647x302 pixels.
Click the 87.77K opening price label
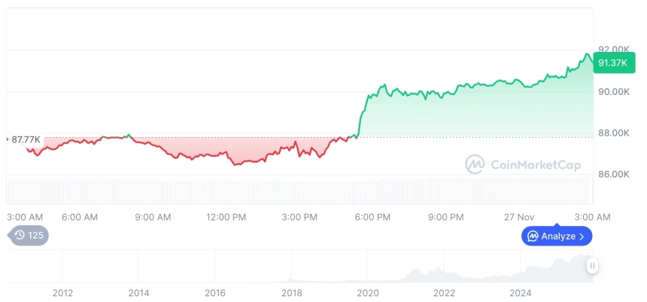(26, 139)
